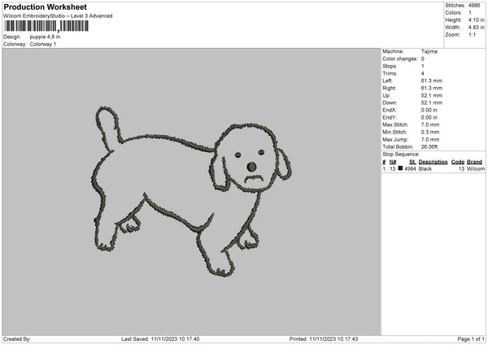Click the "Brand" column header
The width and height of the screenshot is (488, 345).
[x=474, y=162]
